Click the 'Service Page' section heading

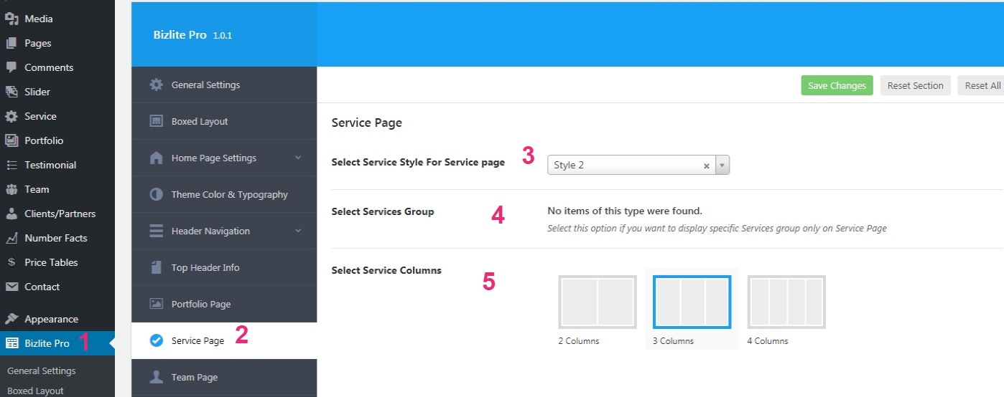366,123
